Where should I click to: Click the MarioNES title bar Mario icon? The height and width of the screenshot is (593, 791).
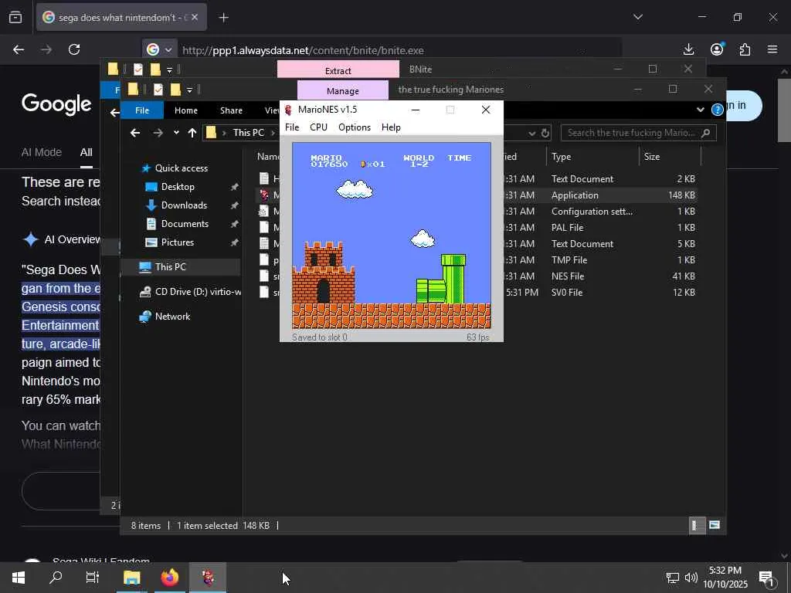coord(289,110)
